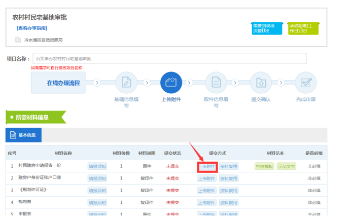Click the 基础信息填写 step icon
Screen dimensions: 351x216
pyautogui.click(x=126, y=82)
